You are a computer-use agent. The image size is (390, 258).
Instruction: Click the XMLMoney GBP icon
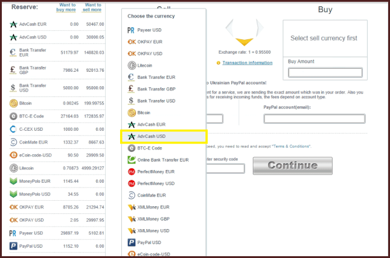pyautogui.click(x=132, y=219)
